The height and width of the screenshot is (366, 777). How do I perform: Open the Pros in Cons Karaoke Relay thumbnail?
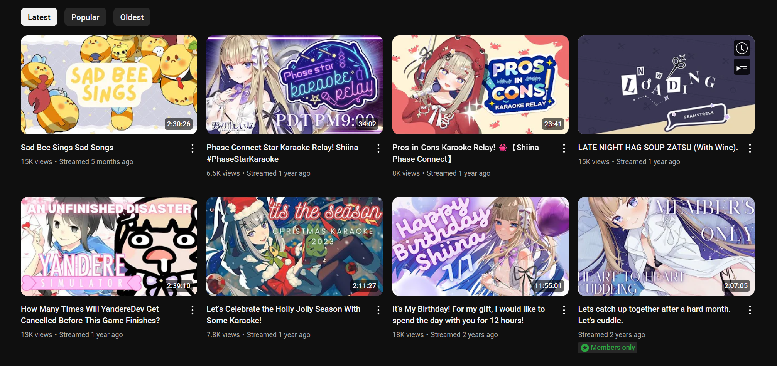[x=480, y=85]
